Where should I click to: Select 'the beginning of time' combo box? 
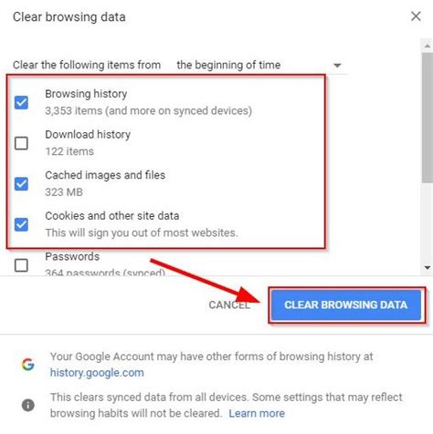(260, 65)
